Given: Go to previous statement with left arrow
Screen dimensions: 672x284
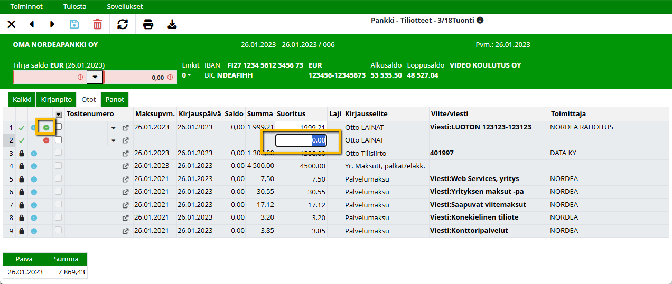Looking at the screenshot, I should [x=31, y=24].
